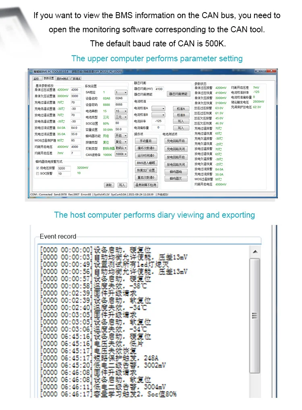Select event row '容量学习触发2. Soc值80%'

click(108, 394)
